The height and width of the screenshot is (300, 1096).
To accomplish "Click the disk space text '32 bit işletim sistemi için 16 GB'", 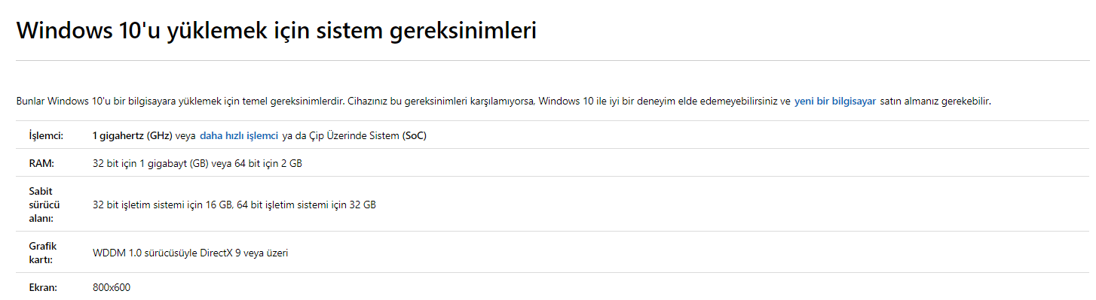I will [162, 205].
